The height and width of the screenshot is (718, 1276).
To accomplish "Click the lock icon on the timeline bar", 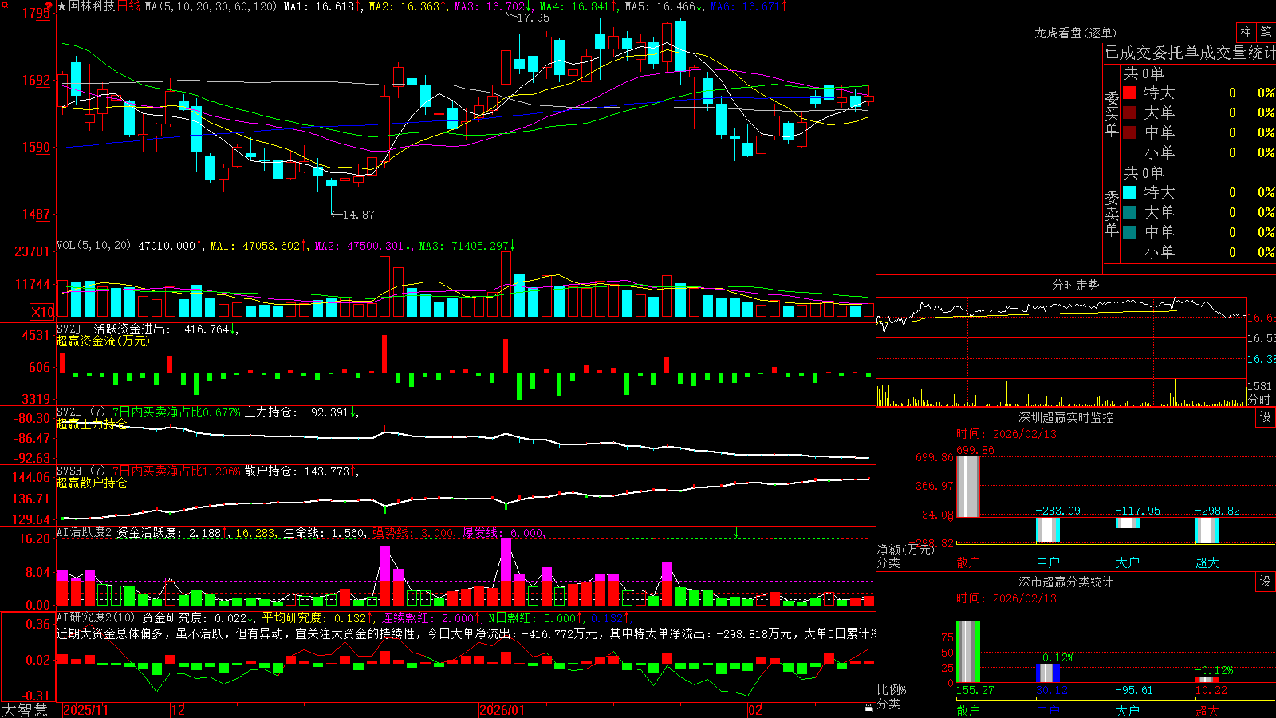I will click(868, 708).
